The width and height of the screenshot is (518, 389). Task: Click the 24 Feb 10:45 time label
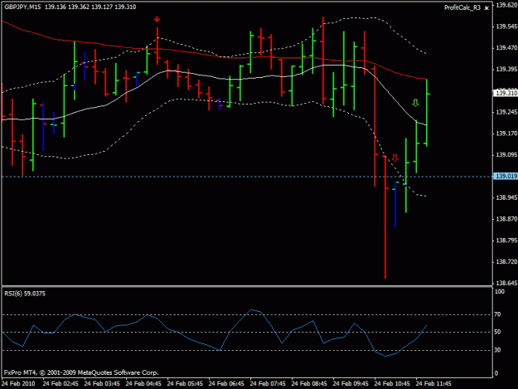pyautogui.click(x=392, y=384)
